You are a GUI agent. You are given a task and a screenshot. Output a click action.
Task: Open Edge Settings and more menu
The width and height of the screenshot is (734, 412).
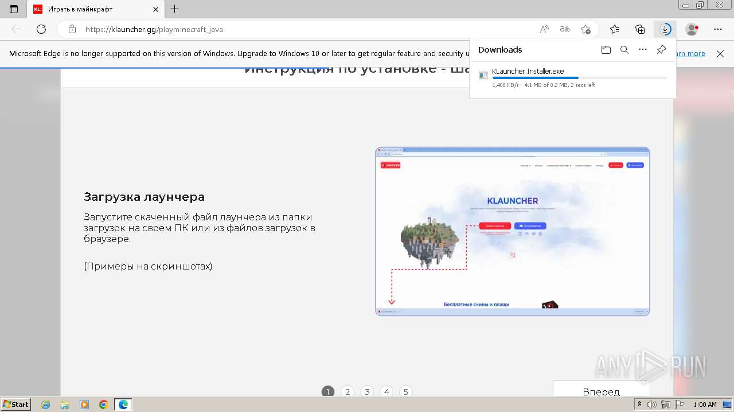[x=718, y=29]
